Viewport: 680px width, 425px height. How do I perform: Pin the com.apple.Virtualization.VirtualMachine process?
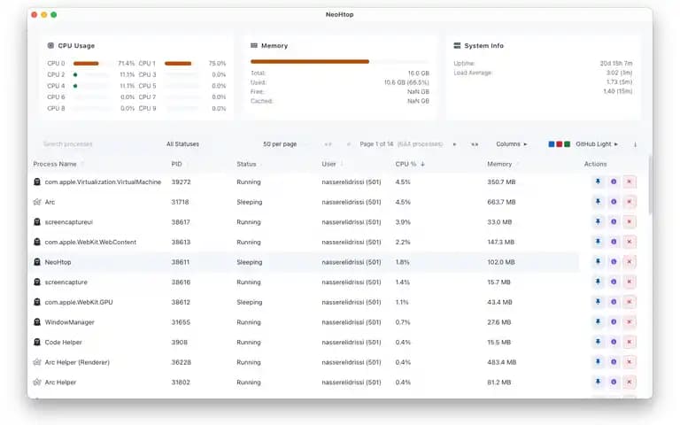click(x=598, y=182)
